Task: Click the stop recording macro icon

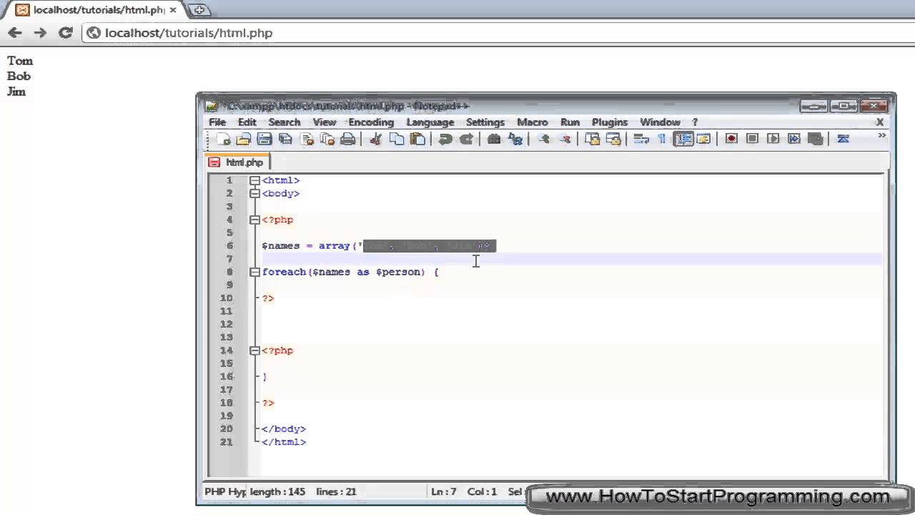Action: click(752, 139)
